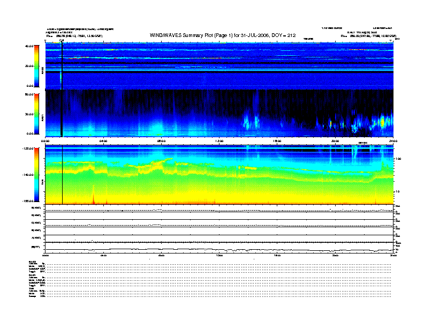Image resolution: width=424 pixels, height=328 pixels.
Task: Click the 60.00 tick on RAD1 scale
Action: tap(29, 94)
